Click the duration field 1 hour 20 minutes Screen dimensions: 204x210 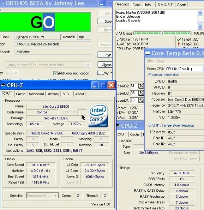[53, 44]
